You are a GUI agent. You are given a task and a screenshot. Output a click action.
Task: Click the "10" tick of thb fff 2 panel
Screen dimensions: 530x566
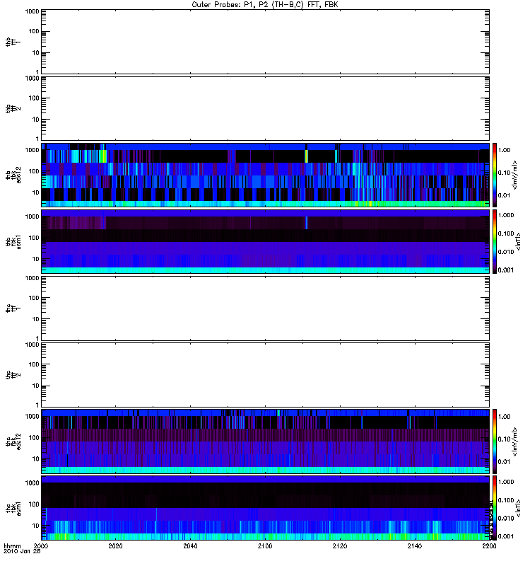point(36,120)
